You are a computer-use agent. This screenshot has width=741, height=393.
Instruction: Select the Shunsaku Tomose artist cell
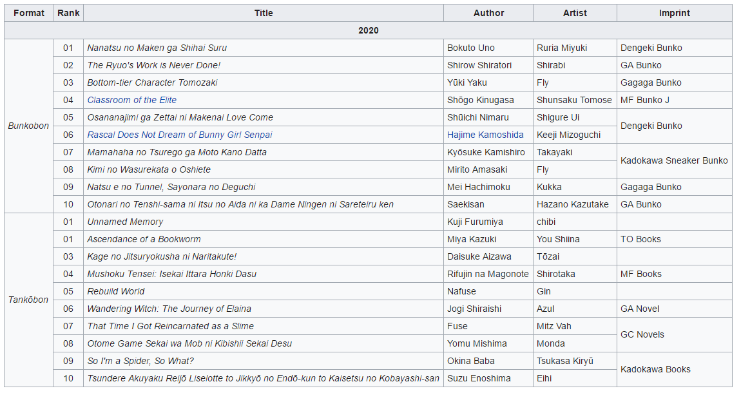click(x=575, y=100)
